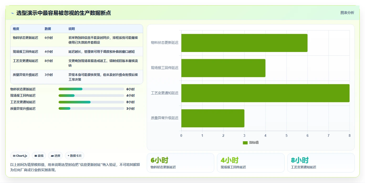Select the 表格 tag chip
Screen dimensions: 365x183
click(x=39, y=156)
